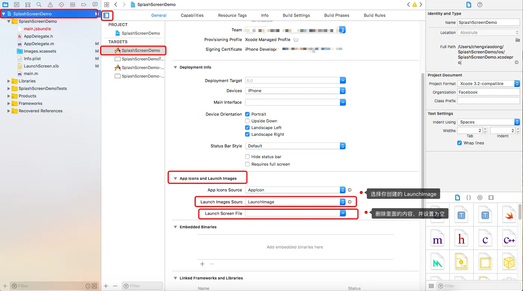The image size is (523, 291).
Task: Add a target with the bottom plus button
Action: 106,286
